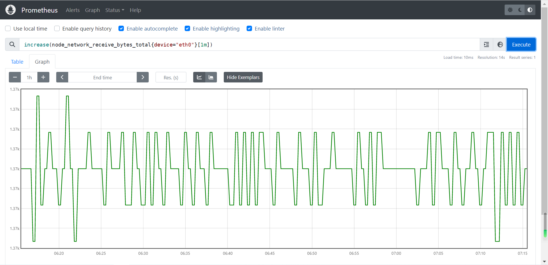Decrease the time range with minus
This screenshot has width=548, height=265.
click(15, 77)
